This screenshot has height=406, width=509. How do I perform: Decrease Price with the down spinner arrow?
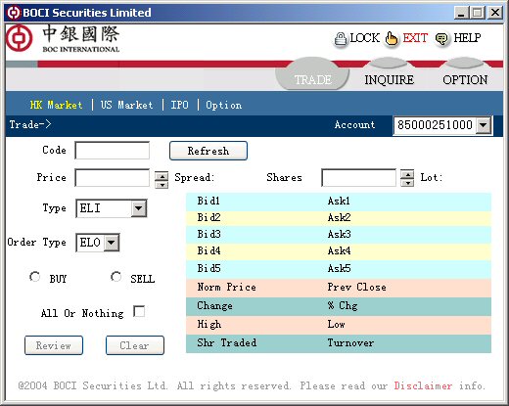coord(162,184)
